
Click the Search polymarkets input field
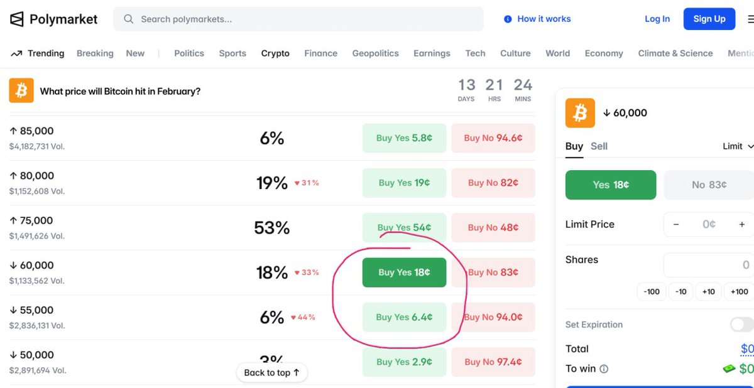(x=298, y=19)
